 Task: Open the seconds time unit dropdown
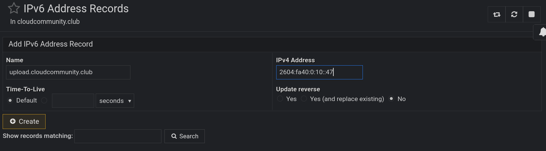(115, 101)
